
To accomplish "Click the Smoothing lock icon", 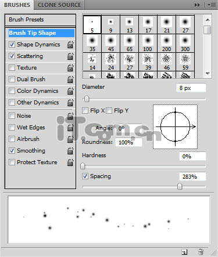I will point(70,151).
